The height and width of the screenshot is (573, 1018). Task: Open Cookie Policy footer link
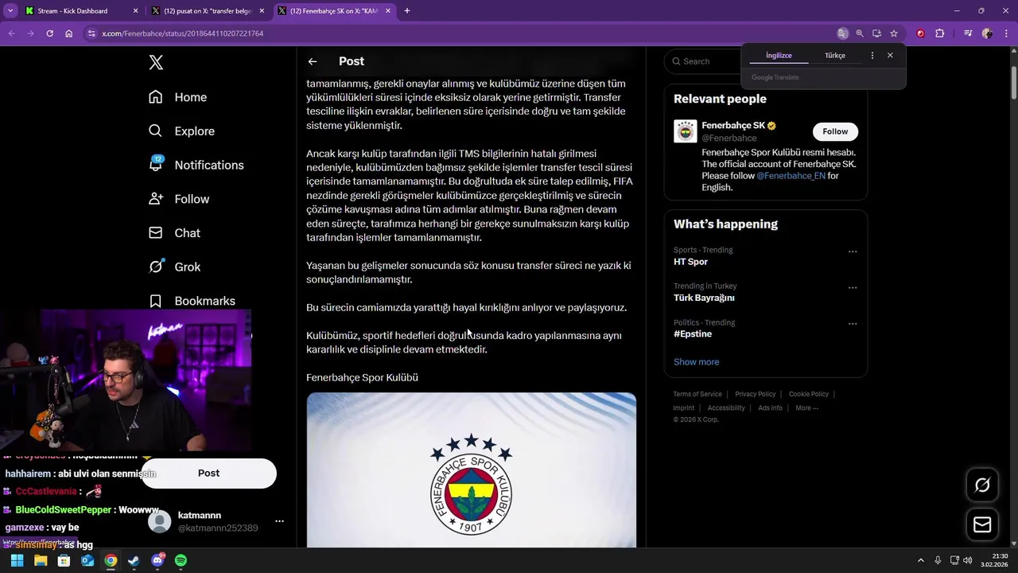pos(808,394)
